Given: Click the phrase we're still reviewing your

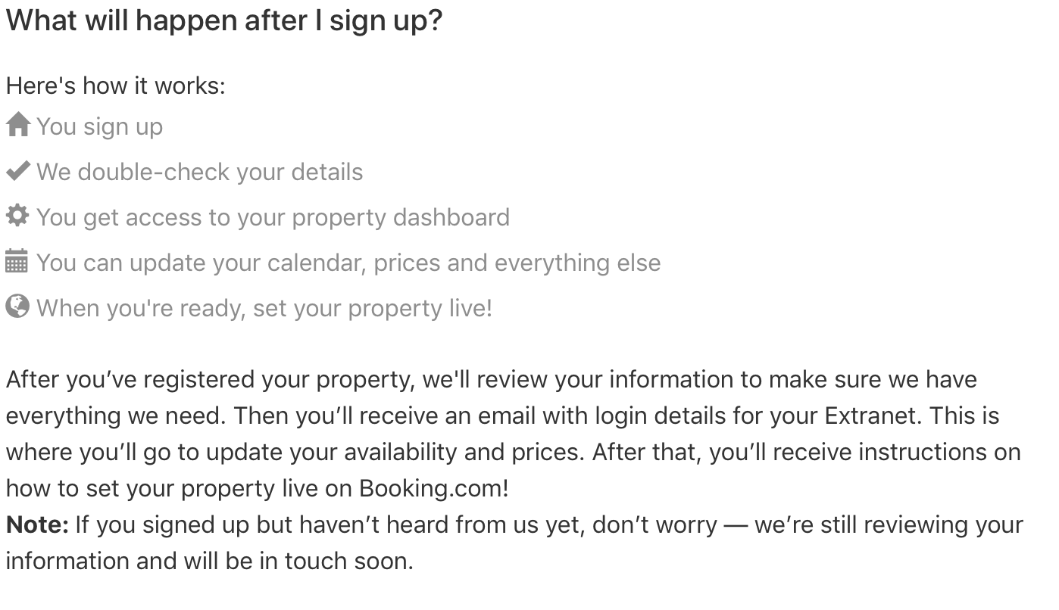Looking at the screenshot, I should click(889, 524).
